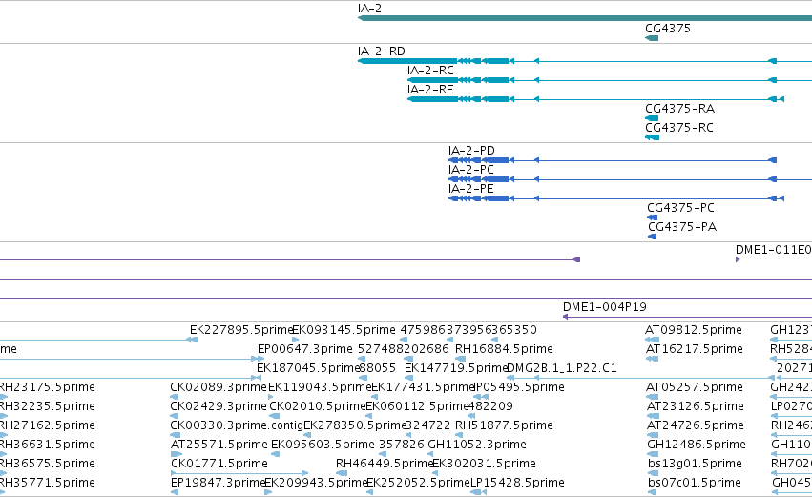Click the AT09812.5prime EST glyph

click(x=652, y=340)
